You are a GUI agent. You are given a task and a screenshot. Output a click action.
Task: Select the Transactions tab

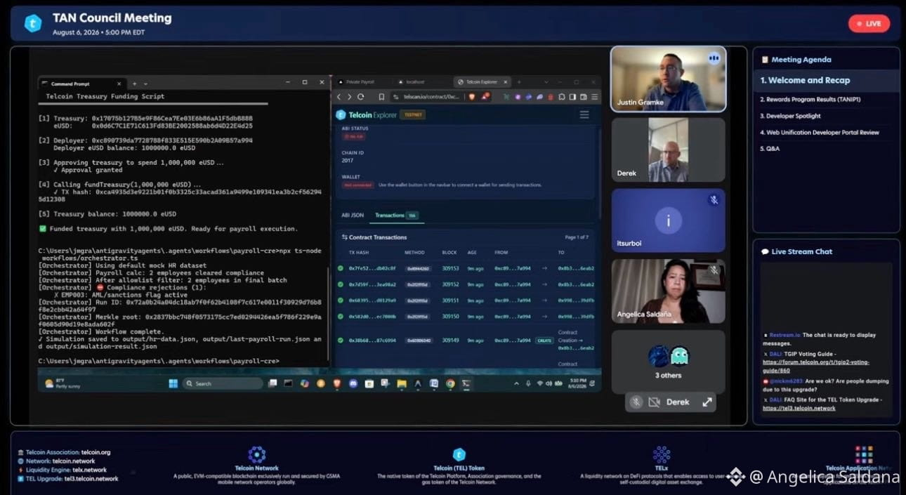[x=396, y=215]
